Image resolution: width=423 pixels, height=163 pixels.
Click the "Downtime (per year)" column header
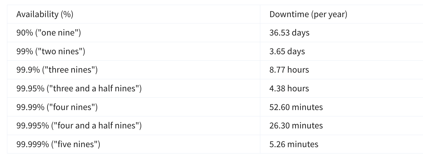(308, 14)
